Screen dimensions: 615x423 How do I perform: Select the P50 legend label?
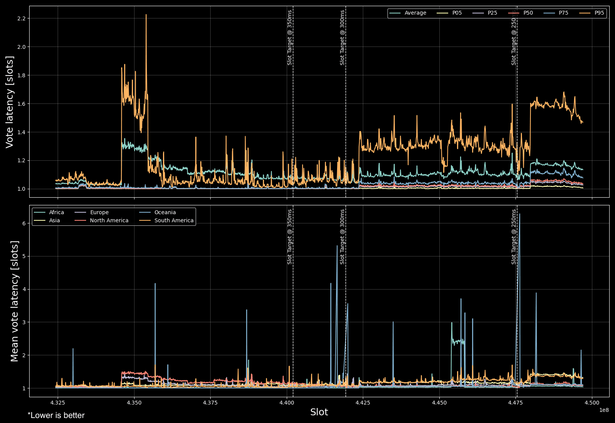pyautogui.click(x=528, y=13)
